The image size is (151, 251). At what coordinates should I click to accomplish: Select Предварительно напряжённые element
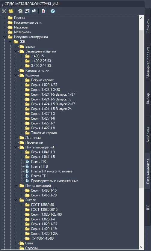(x=55, y=181)
